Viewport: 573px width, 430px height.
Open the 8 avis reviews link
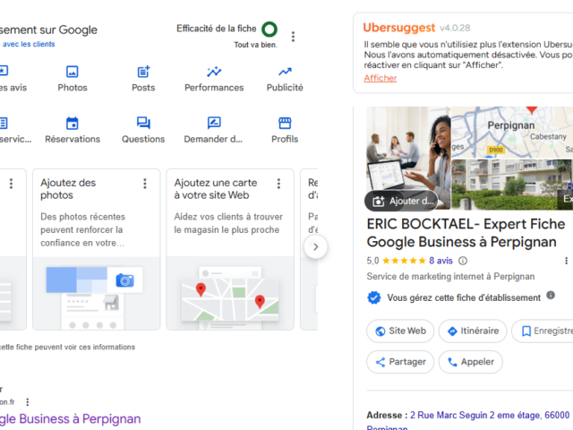point(440,261)
